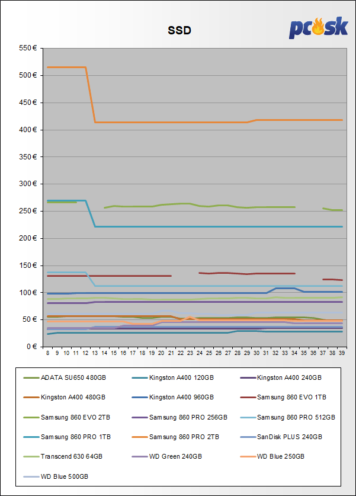Click the 0 € axis label
Viewport: 356px width, 496px height.
(31, 347)
